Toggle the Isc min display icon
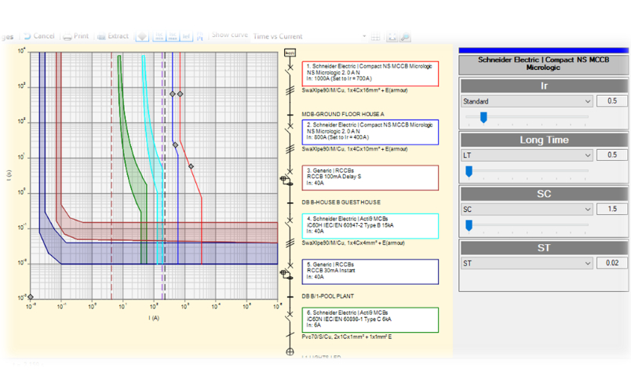 [159, 37]
